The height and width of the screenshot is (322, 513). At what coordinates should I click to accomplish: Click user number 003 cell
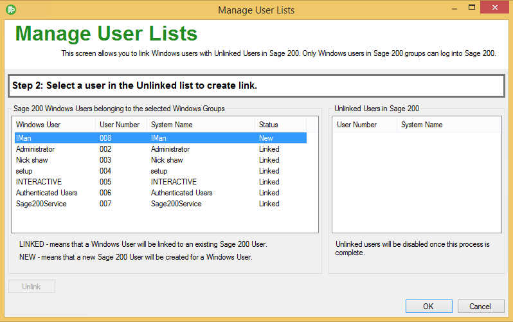(105, 160)
